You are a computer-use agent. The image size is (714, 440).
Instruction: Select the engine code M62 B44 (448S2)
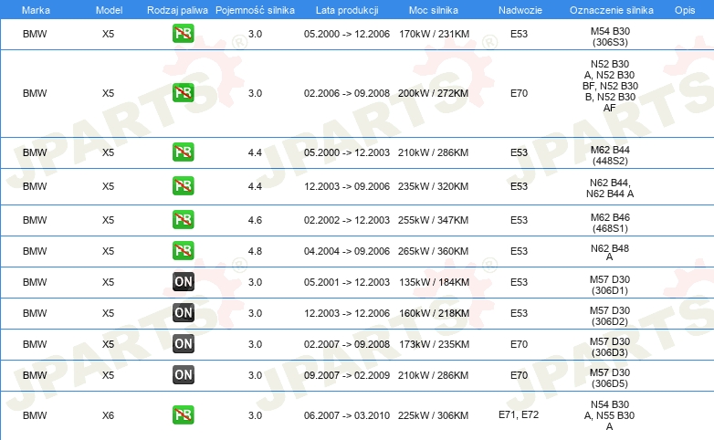[610, 155]
